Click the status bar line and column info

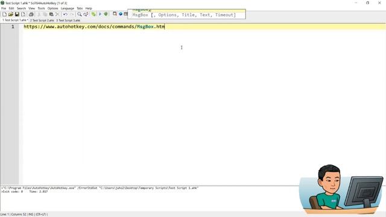(24, 215)
